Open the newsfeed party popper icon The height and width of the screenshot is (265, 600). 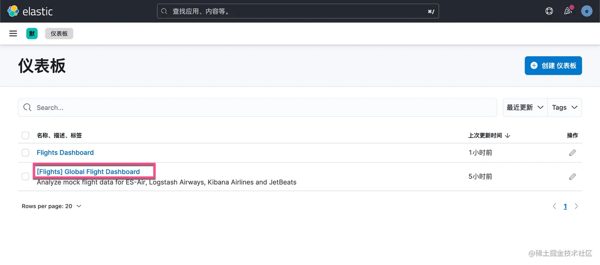568,11
